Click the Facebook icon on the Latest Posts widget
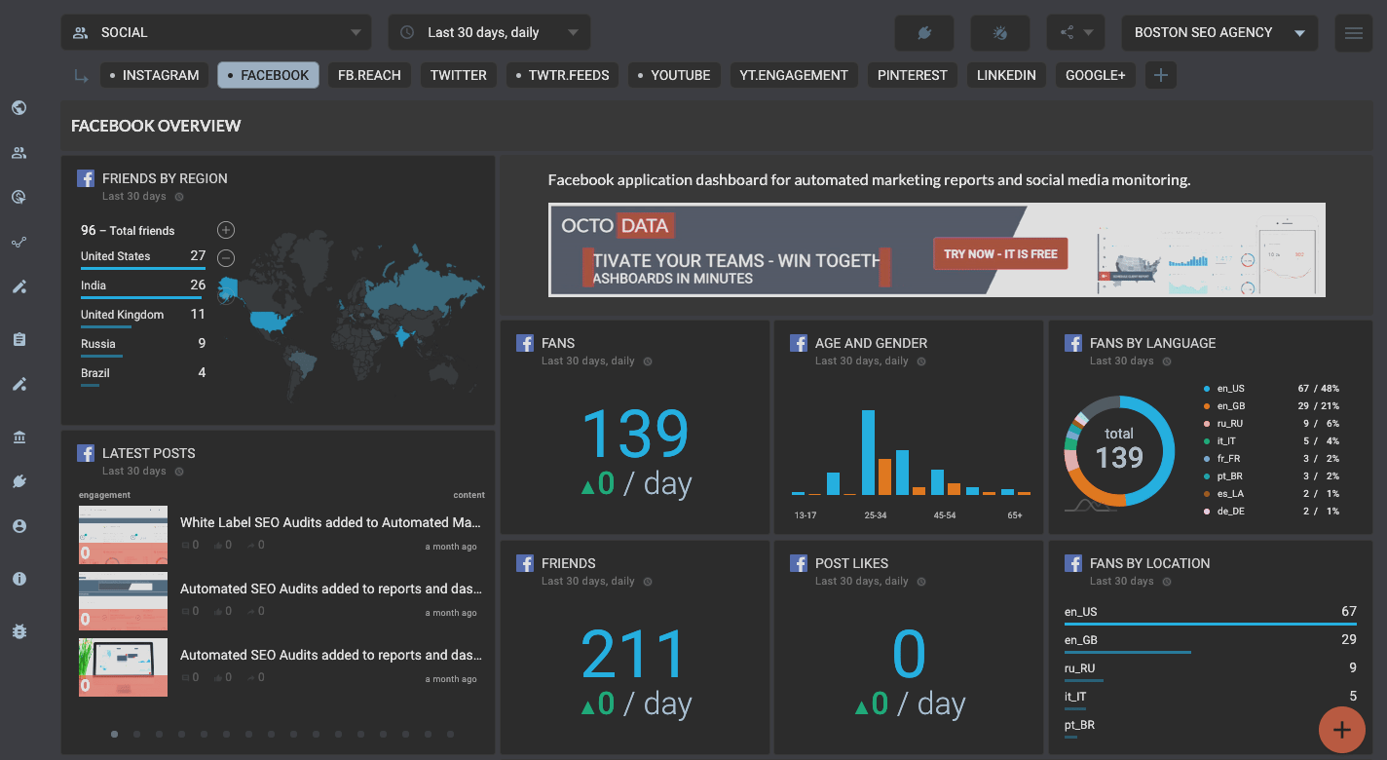 [x=86, y=453]
